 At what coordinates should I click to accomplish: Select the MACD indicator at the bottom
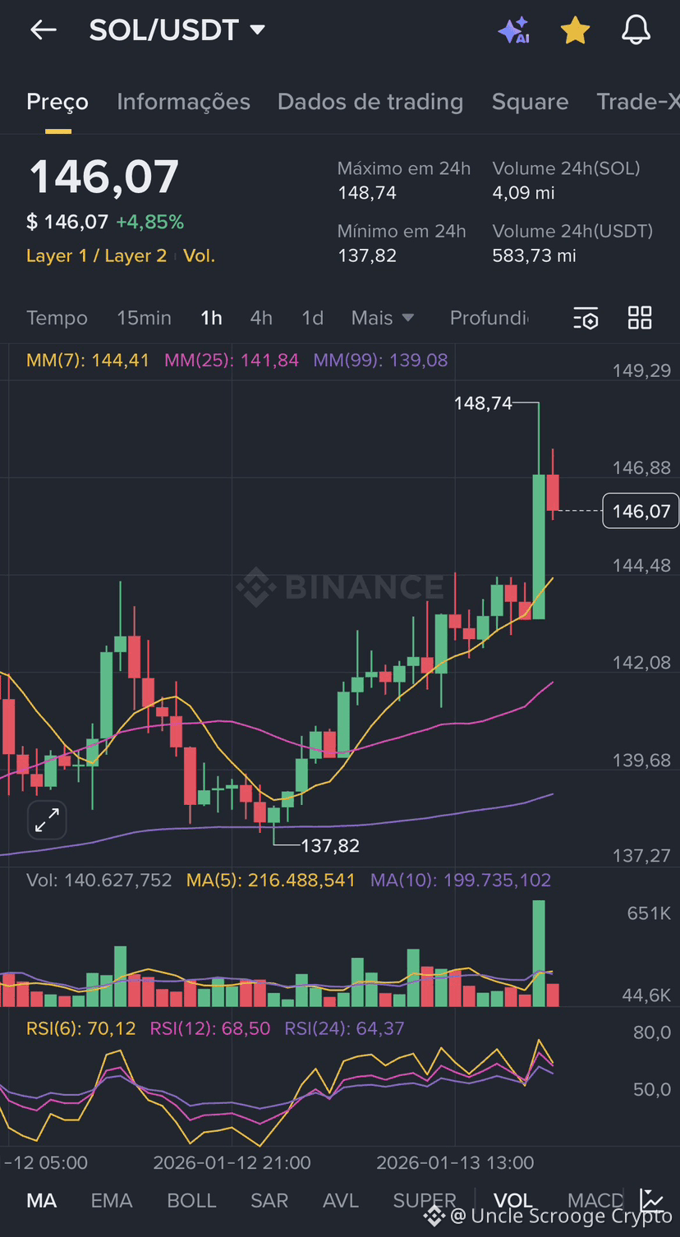pos(595,1201)
